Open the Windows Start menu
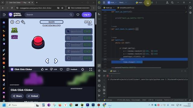The height and width of the screenshot is (108, 193). (x=4, y=105)
